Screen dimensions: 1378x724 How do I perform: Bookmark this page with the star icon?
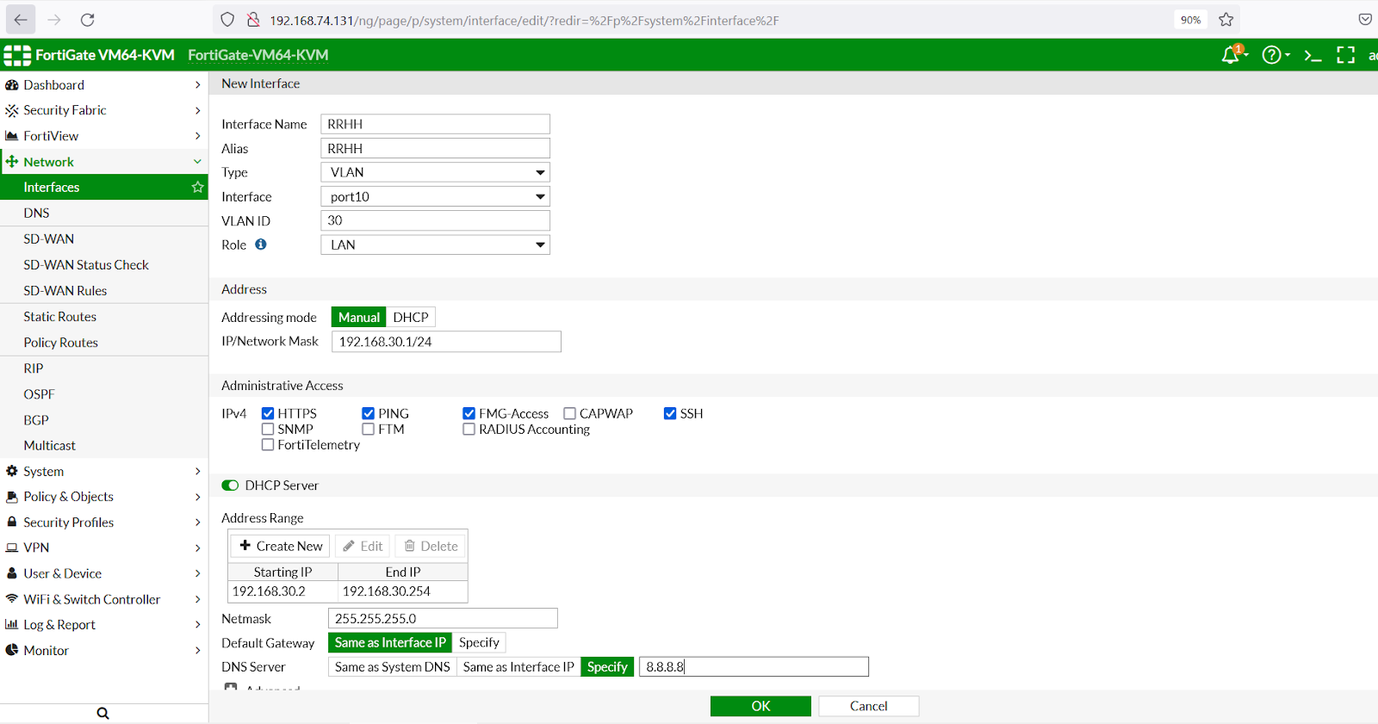click(x=1226, y=20)
